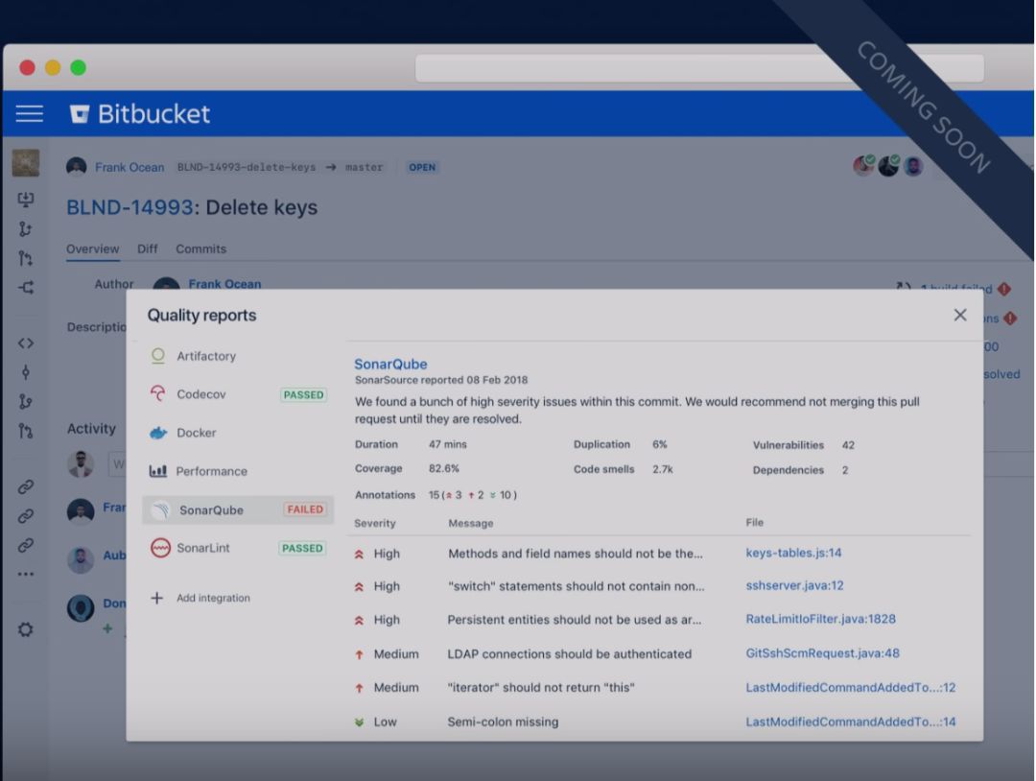This screenshot has height=781, width=1036.
Task: Click the macOS green window button
Action: pyautogui.click(x=78, y=67)
